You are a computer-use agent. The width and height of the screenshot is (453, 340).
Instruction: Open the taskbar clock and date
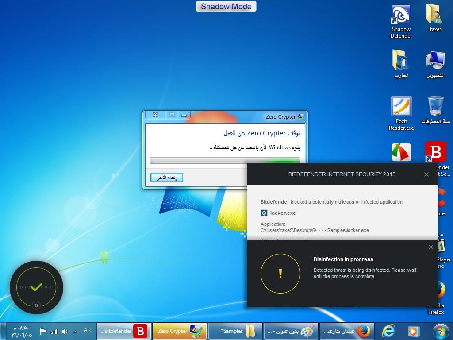[x=21, y=331]
